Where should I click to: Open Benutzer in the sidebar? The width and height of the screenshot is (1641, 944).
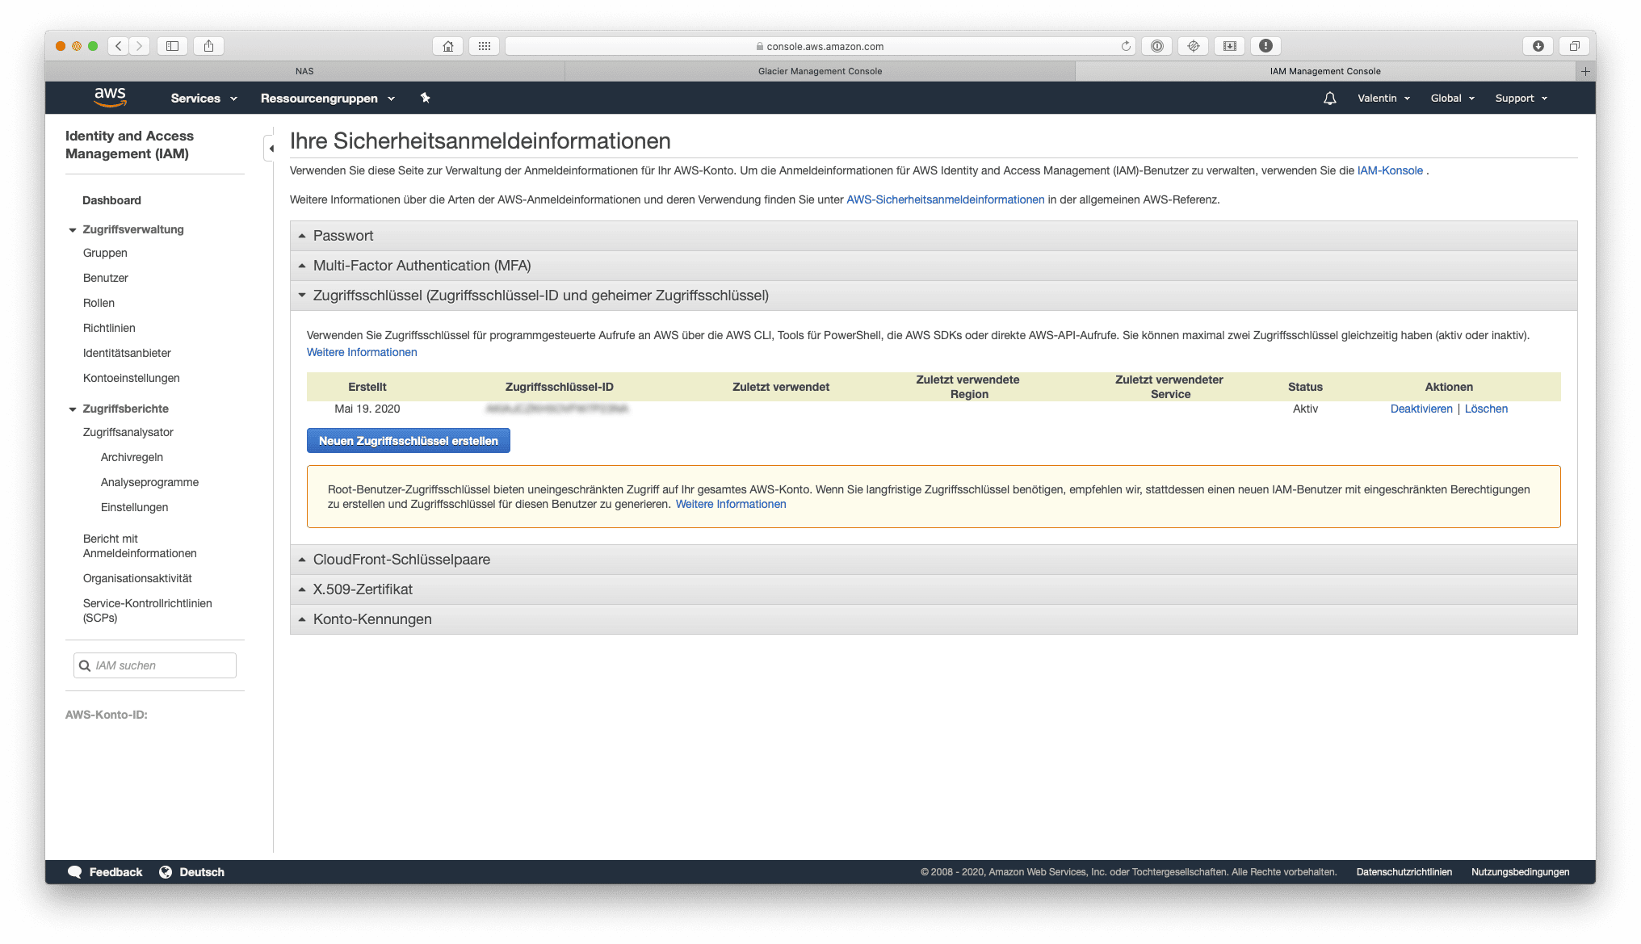pyautogui.click(x=106, y=278)
